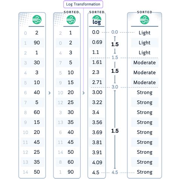Click the chevron arrow before the log column
179x179 pixels.
coord(83,93)
